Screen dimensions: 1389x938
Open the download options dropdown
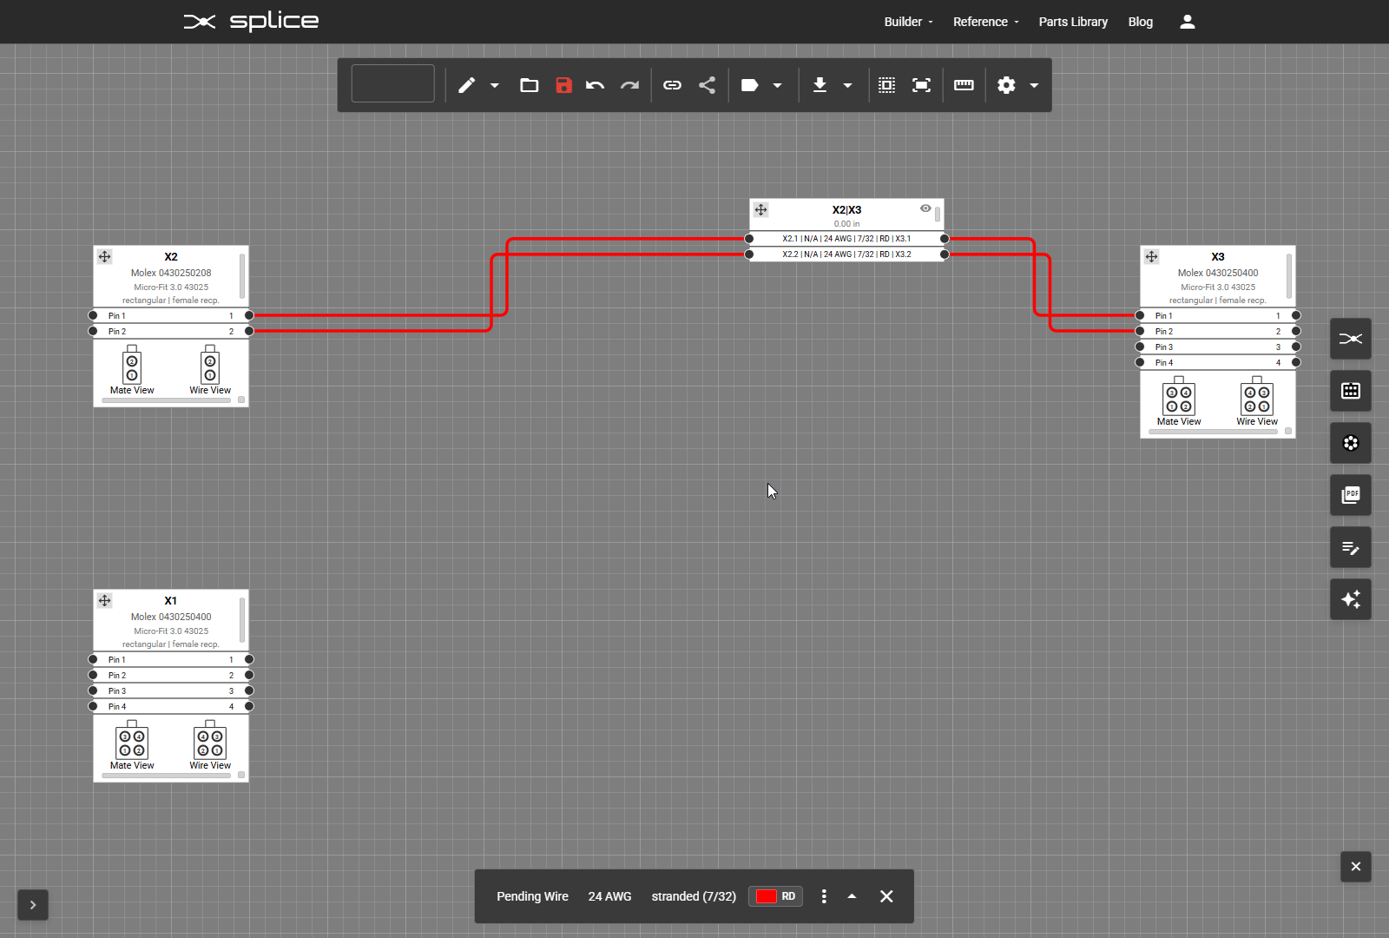click(848, 85)
